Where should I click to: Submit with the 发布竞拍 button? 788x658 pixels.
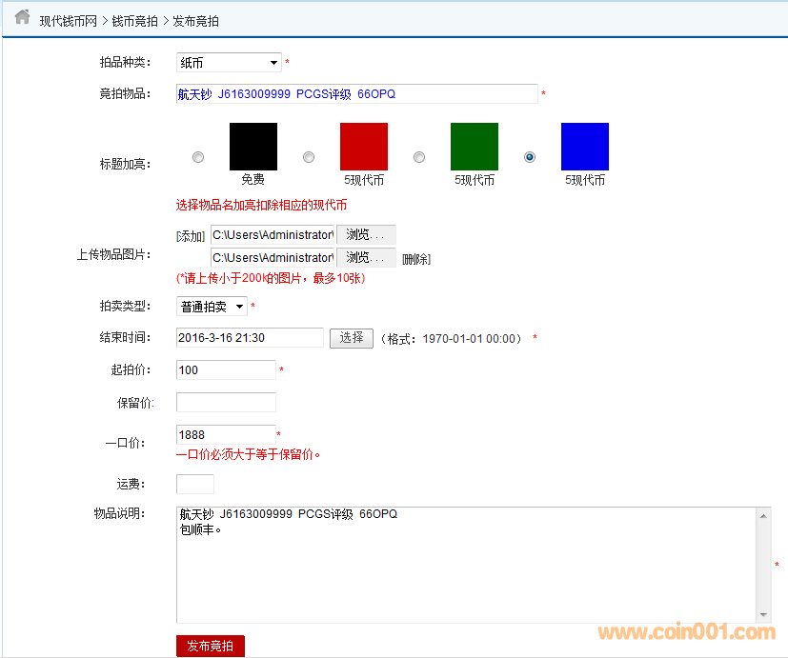pos(211,646)
